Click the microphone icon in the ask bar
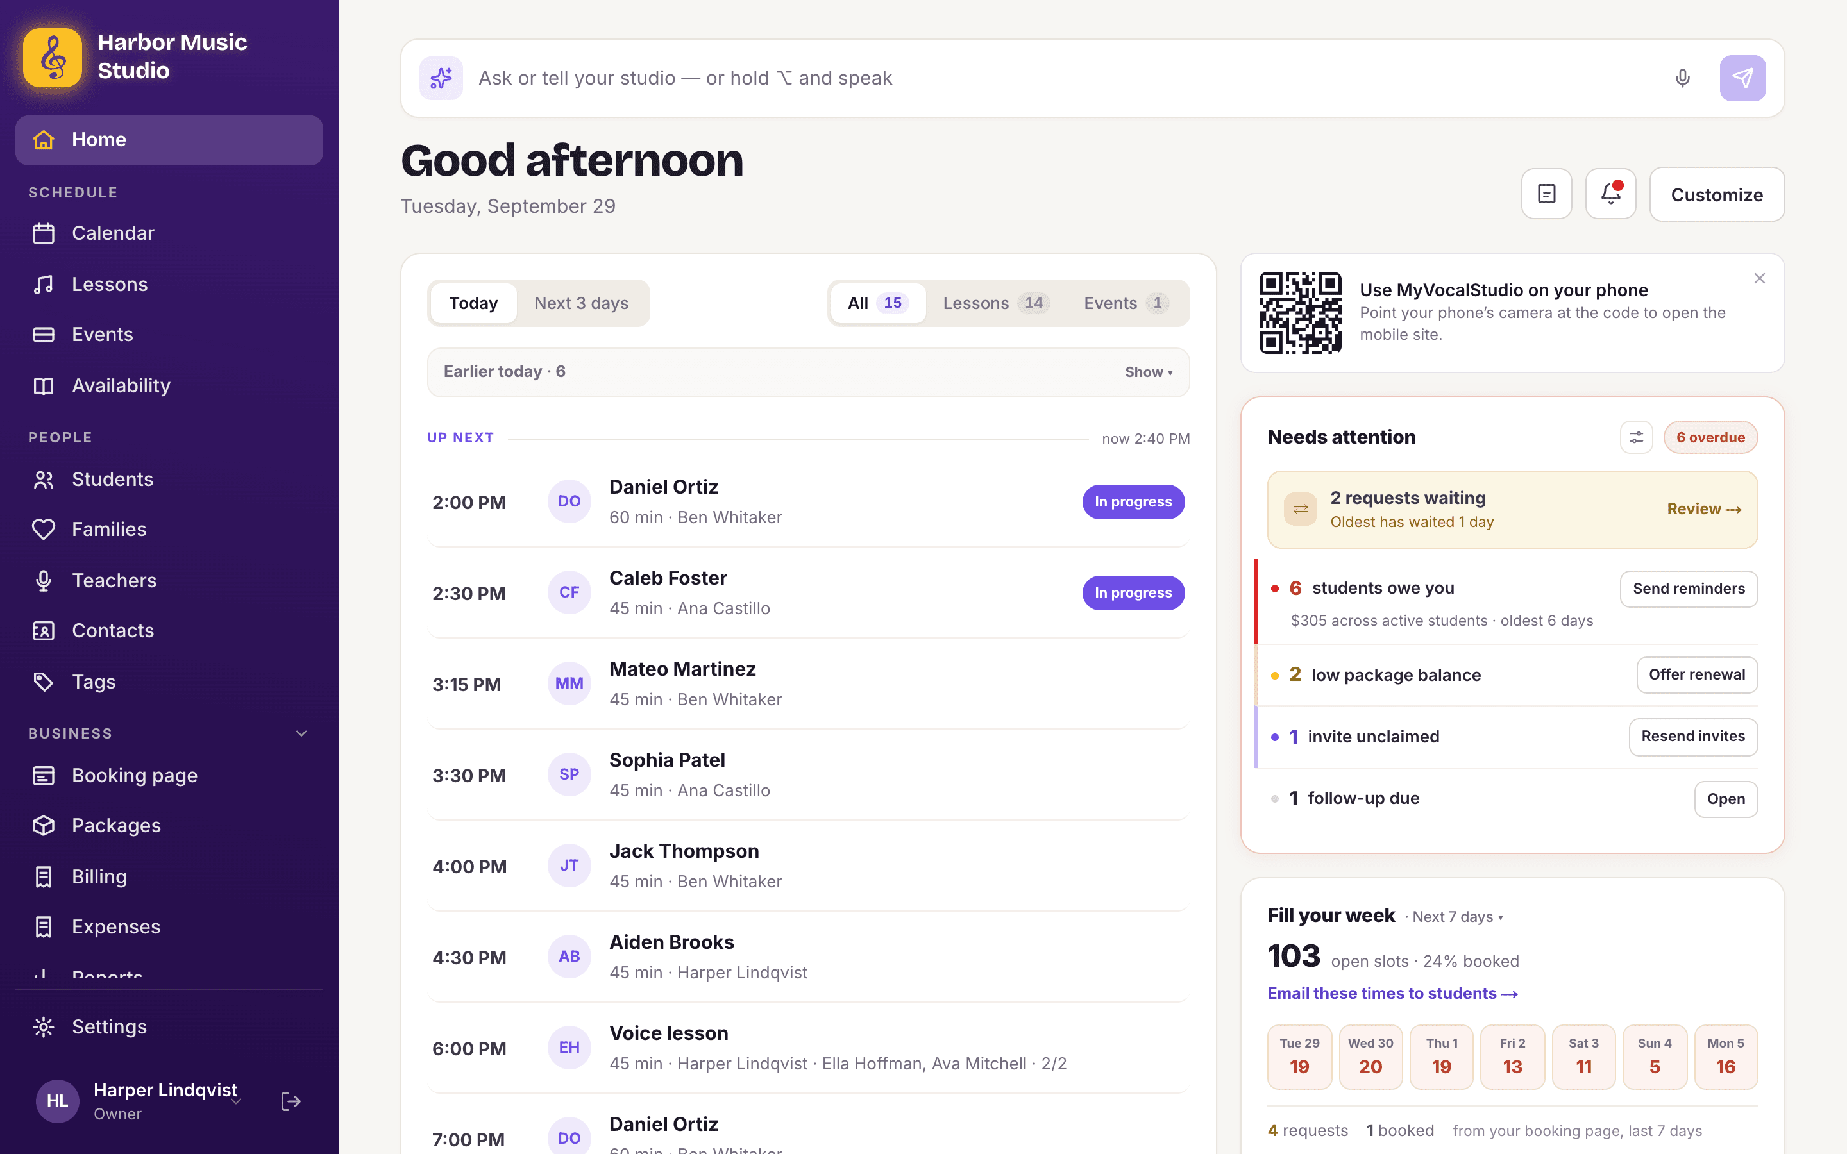 point(1682,78)
